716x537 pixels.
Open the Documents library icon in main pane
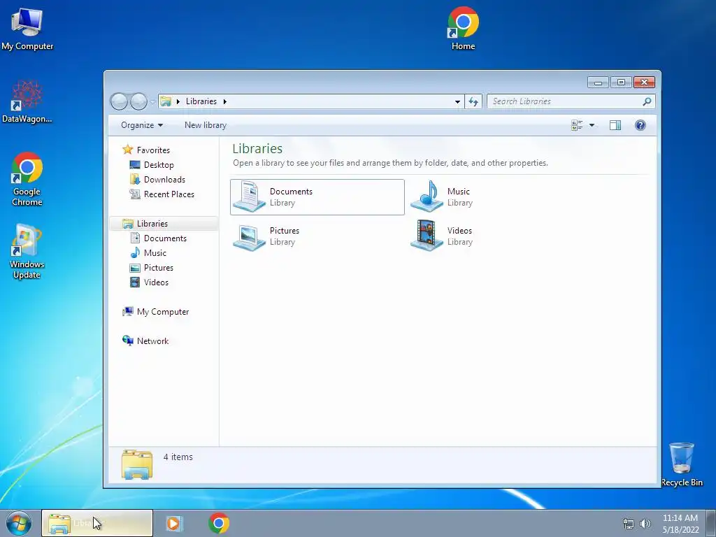pos(249,196)
